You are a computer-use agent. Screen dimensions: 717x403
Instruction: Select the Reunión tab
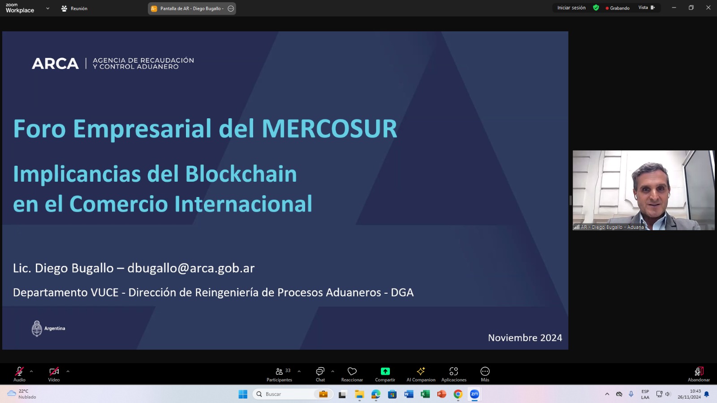tap(74, 9)
